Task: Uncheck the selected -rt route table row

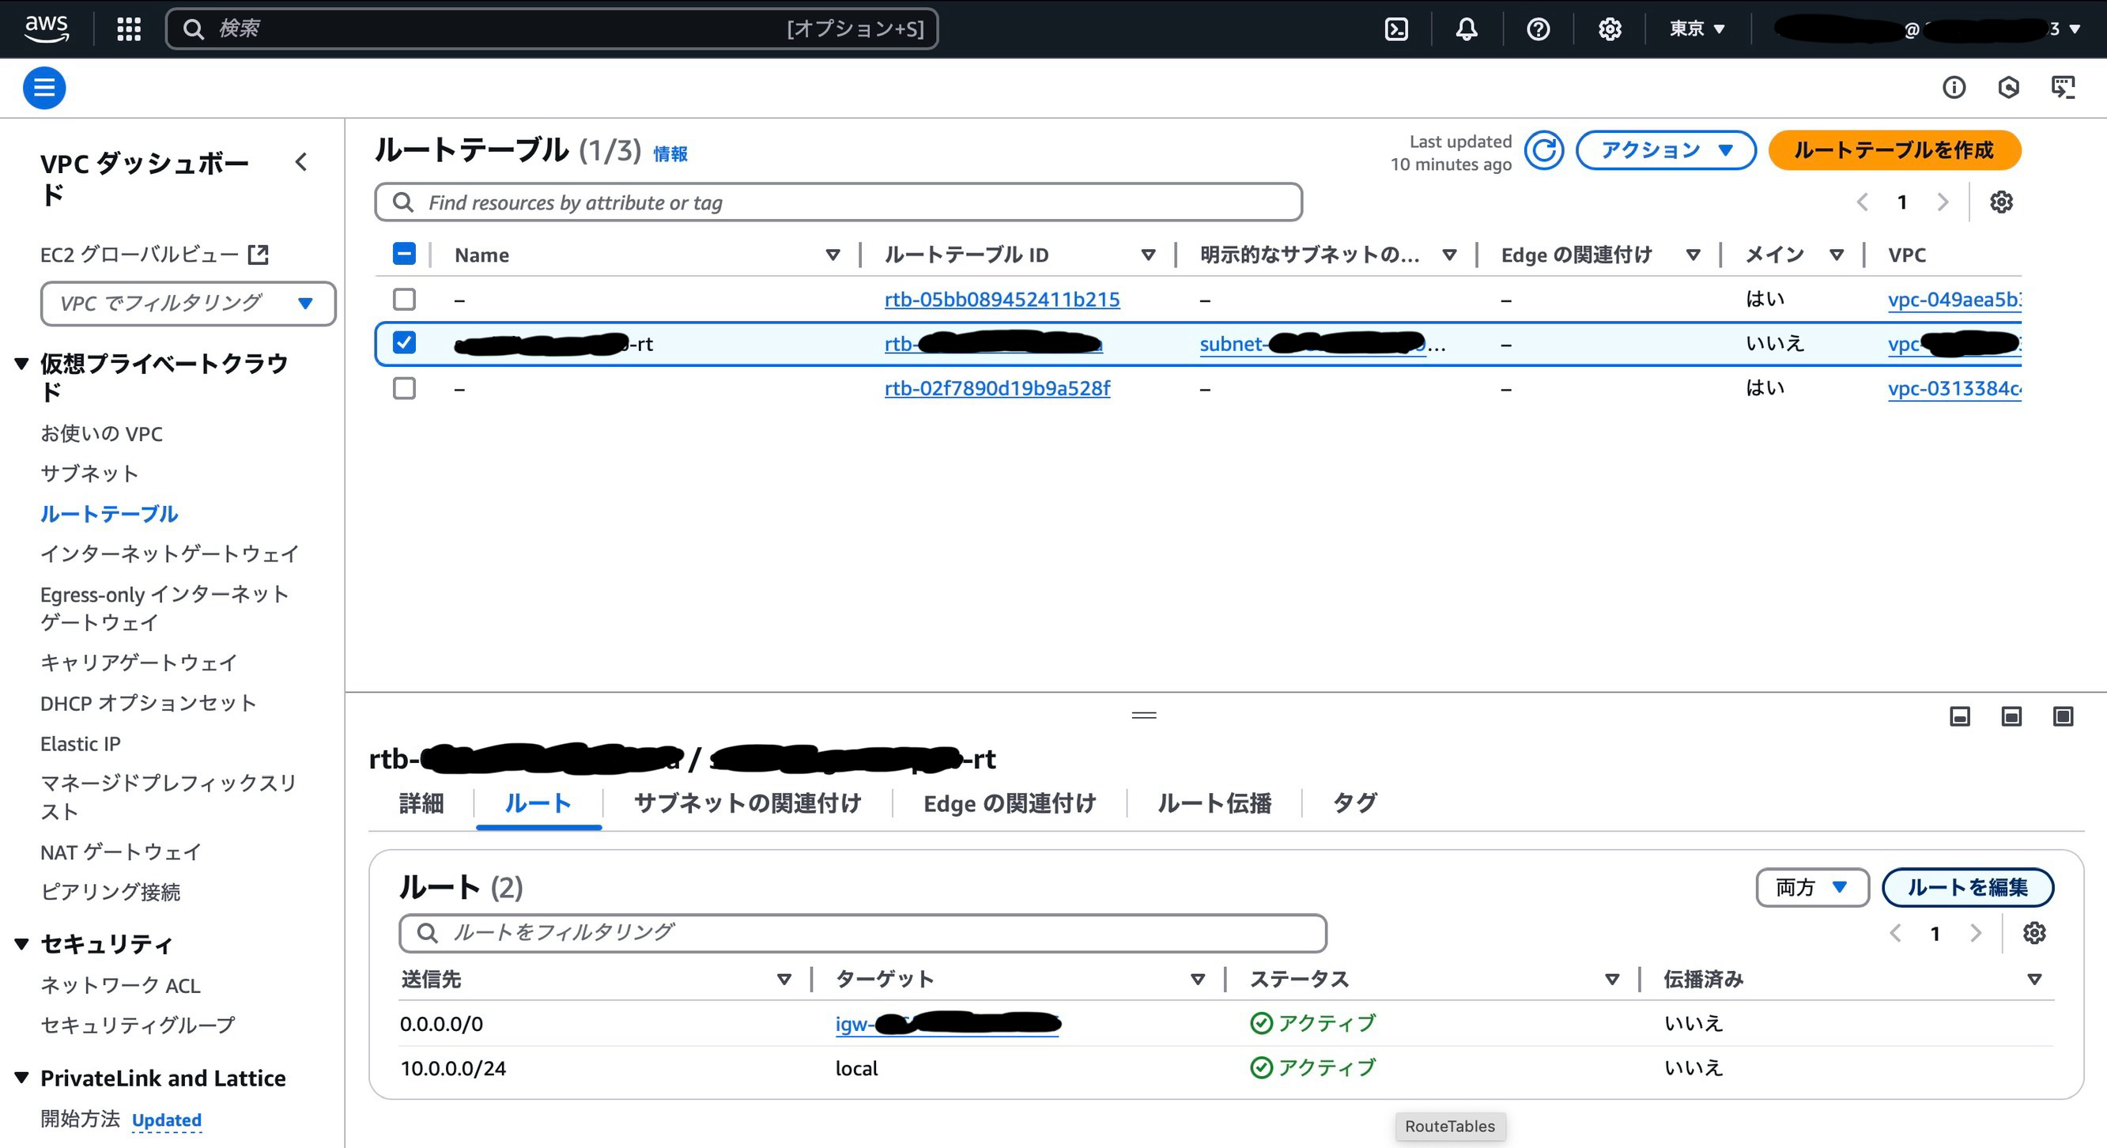Action: coord(404,342)
